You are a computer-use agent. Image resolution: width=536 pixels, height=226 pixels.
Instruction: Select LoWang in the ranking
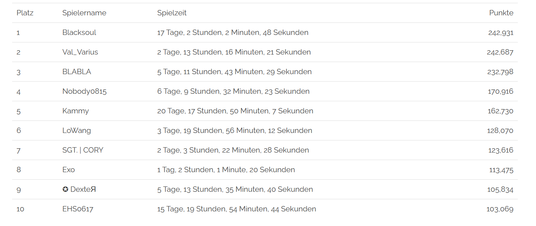click(x=77, y=131)
